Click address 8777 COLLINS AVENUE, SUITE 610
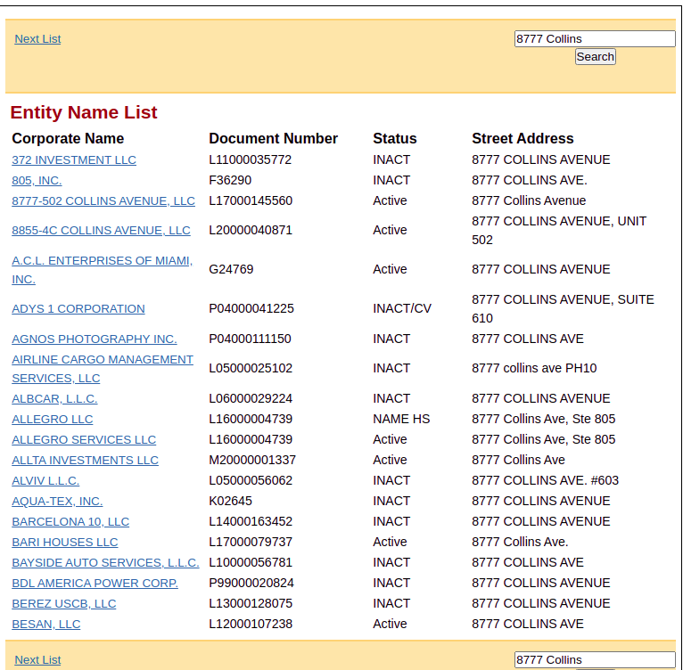Viewport: 683px width, 670px height. (x=563, y=308)
